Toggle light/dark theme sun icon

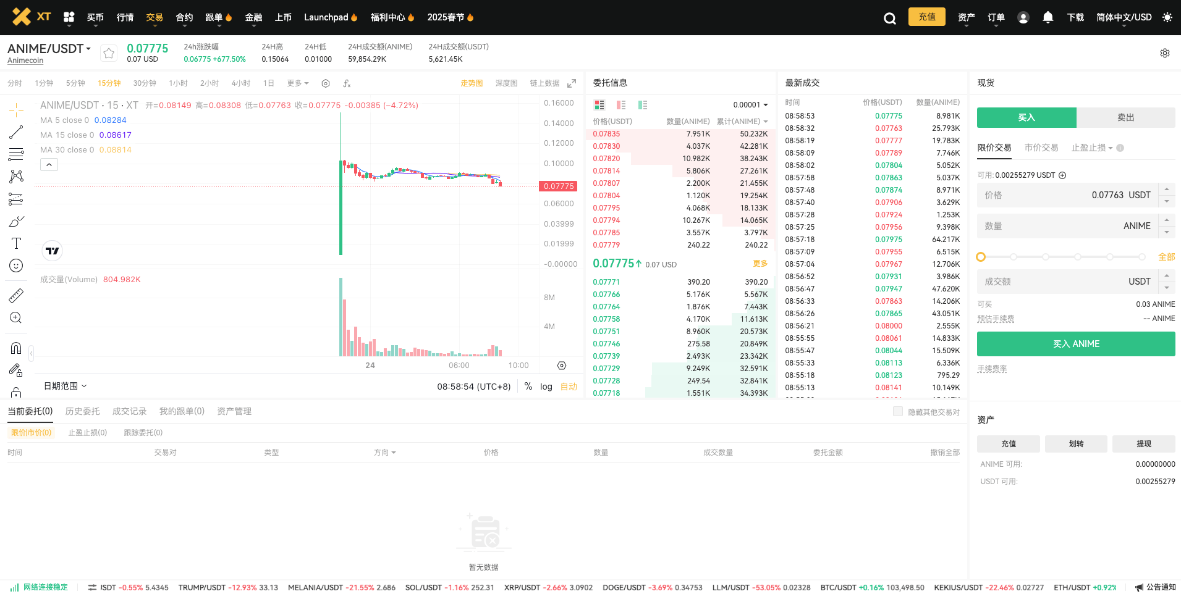[x=1167, y=17]
